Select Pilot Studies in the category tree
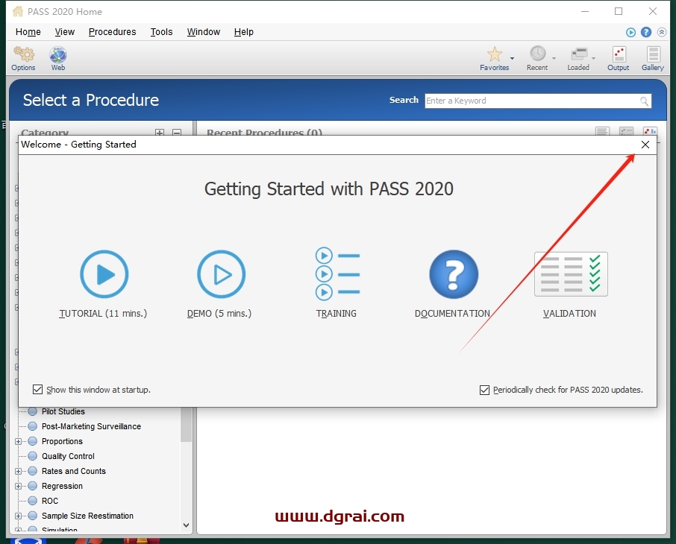This screenshot has height=544, width=676. pyautogui.click(x=63, y=412)
